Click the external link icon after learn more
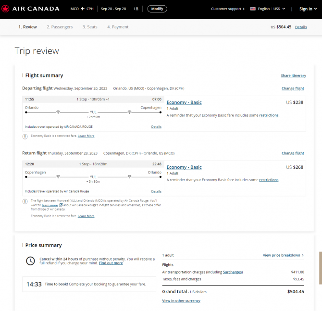322x311 pixels. point(61,205)
